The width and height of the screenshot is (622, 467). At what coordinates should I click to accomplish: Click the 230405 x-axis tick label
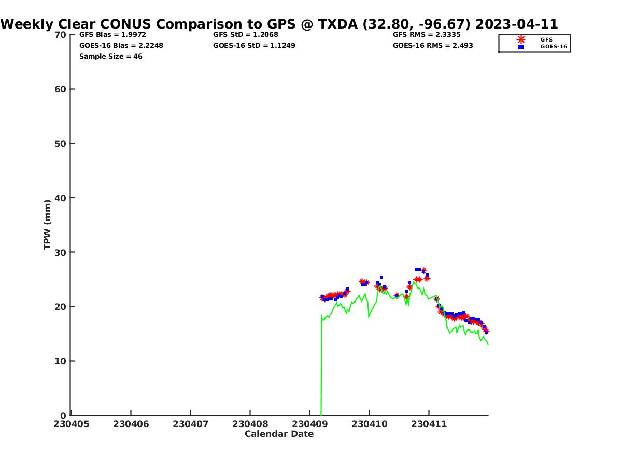pyautogui.click(x=71, y=424)
